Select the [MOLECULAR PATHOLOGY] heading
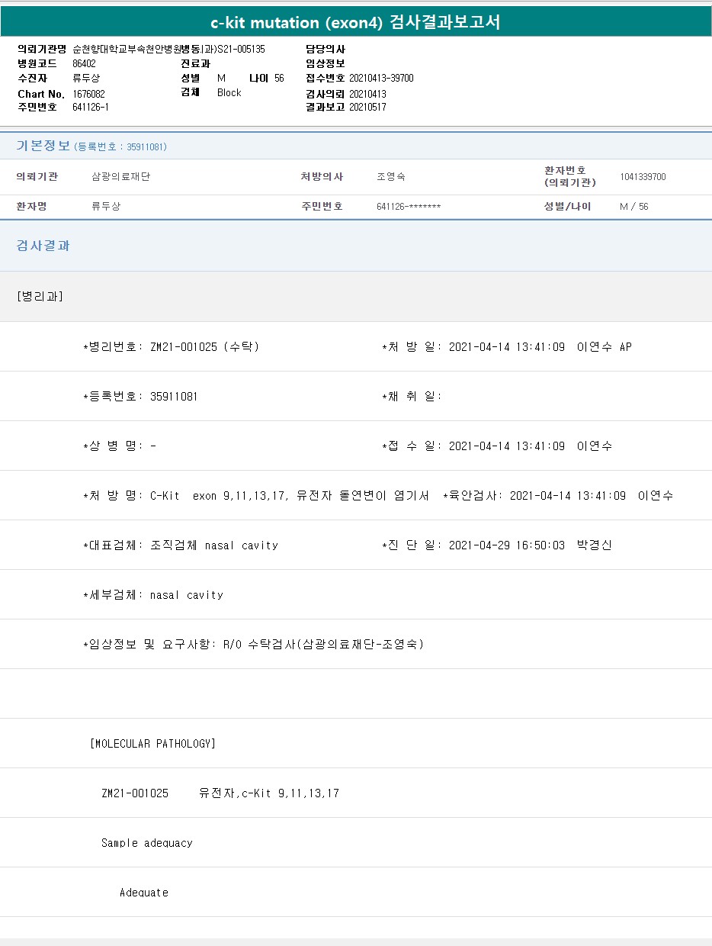The image size is (712, 946). [152, 744]
